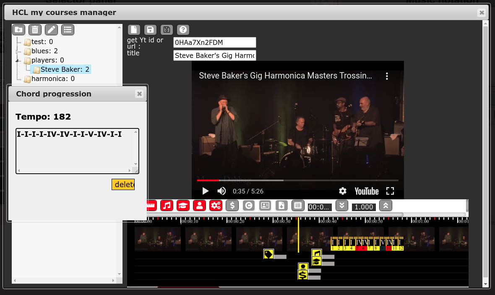Screen dimensions: 495x295
Task: Click the grey dollar sign icon
Action: (232, 206)
